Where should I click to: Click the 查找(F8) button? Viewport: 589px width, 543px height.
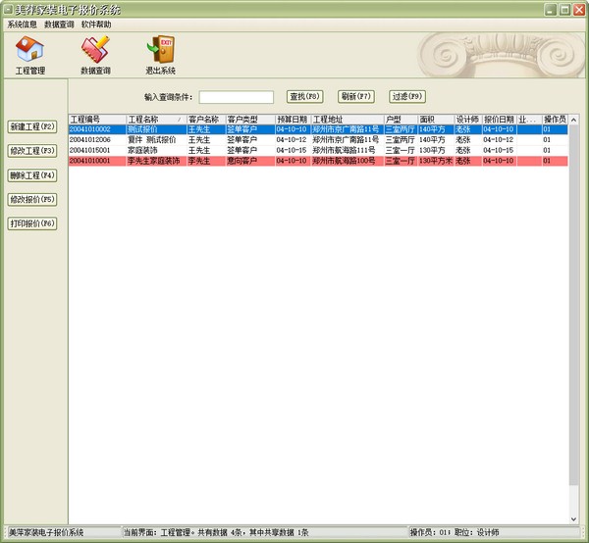pyautogui.click(x=305, y=96)
